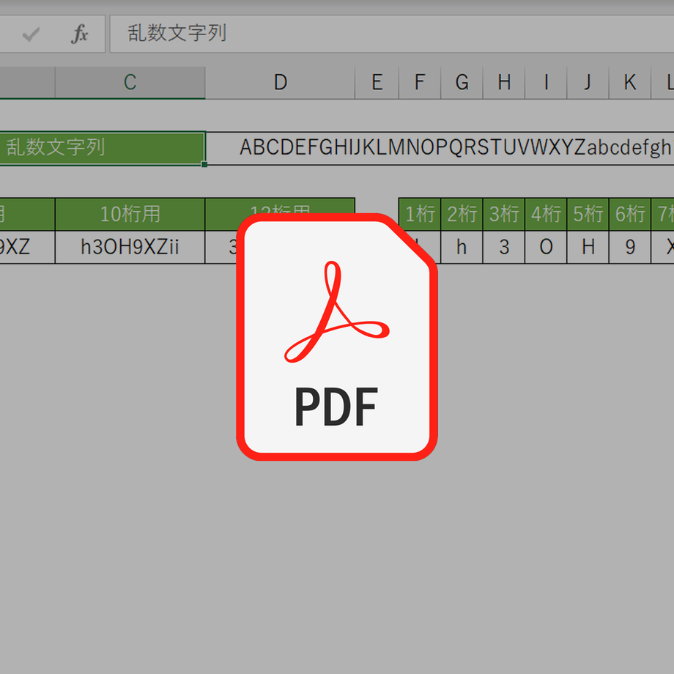Select column C header
The image size is (674, 674).
[130, 83]
